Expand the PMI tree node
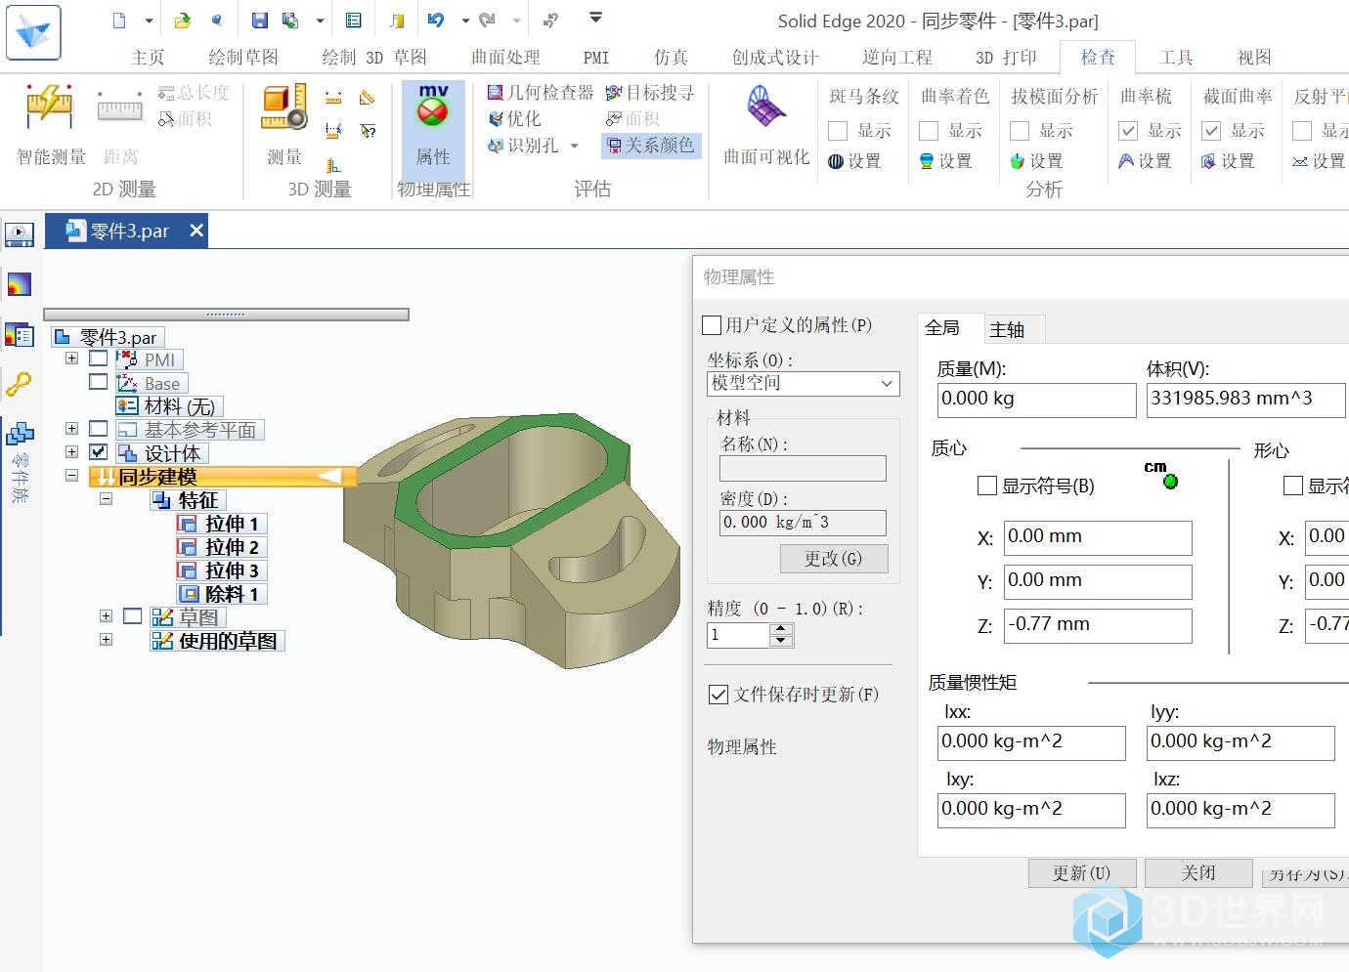The width and height of the screenshot is (1349, 972). 71,359
